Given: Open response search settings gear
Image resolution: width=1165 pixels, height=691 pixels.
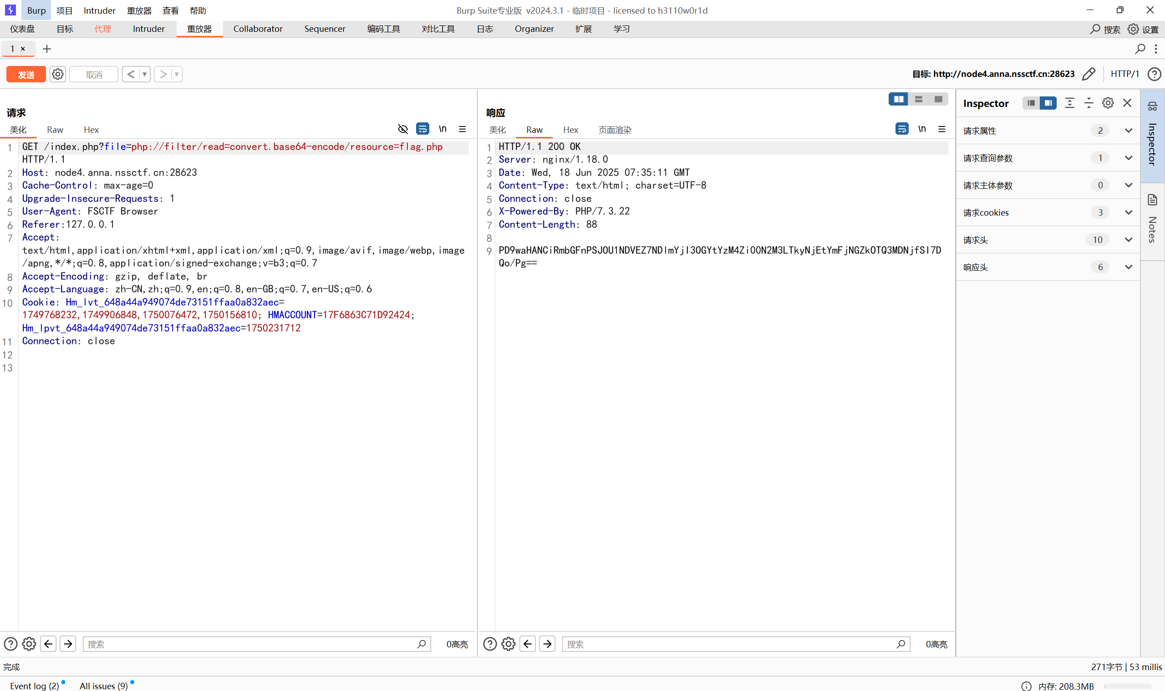Looking at the screenshot, I should [x=509, y=644].
